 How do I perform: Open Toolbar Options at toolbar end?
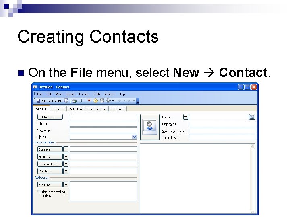click(x=138, y=101)
